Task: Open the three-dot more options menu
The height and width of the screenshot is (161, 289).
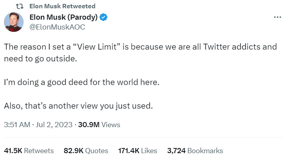Action: pos(277,17)
